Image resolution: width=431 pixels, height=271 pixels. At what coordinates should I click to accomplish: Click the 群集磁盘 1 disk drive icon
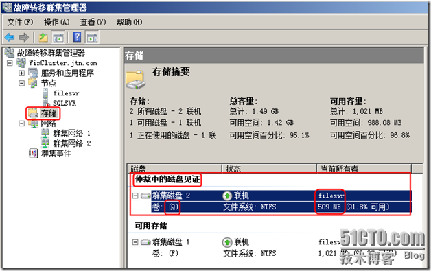pyautogui.click(x=145, y=242)
